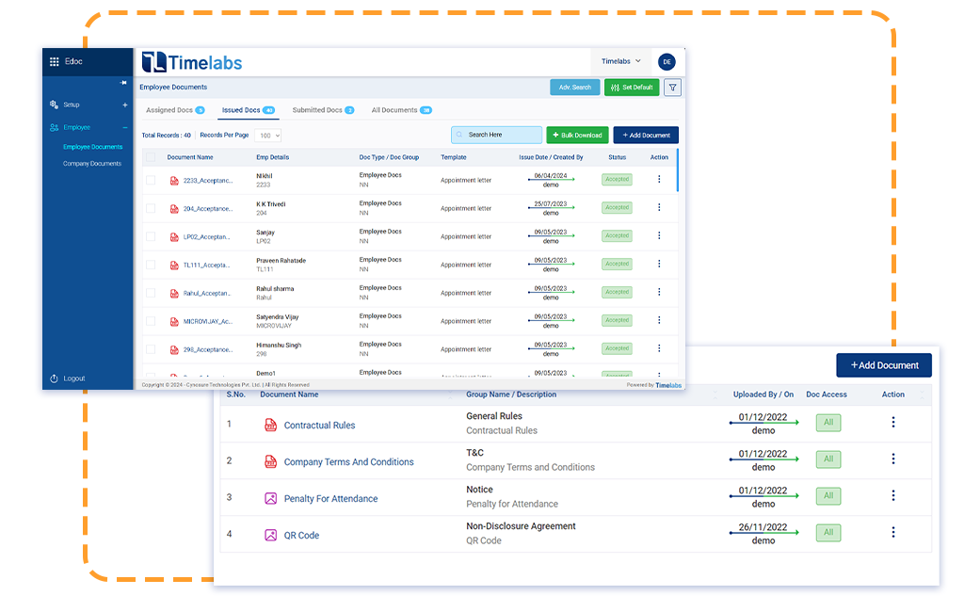Check the box for MICROVIJAY_Ac.. row
Viewport: 964px width, 612px height.
click(x=151, y=322)
